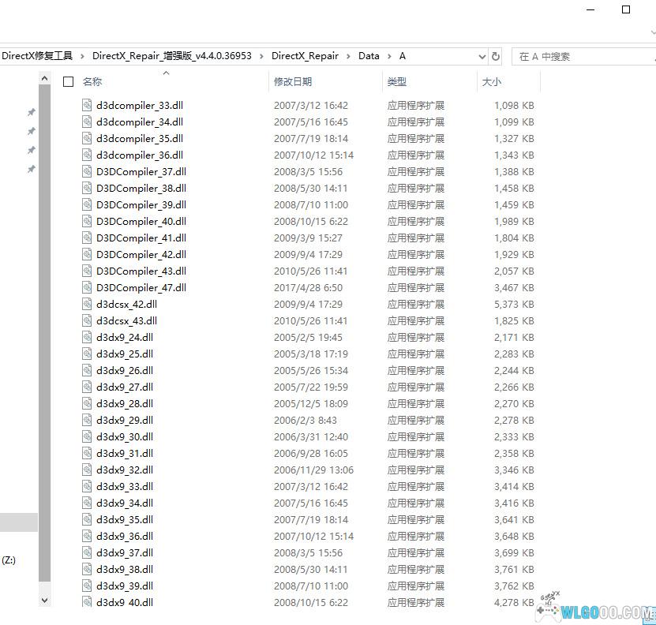This screenshot has height=625, width=656.
Task: Click the d3dcompiler_36.dll file icon
Action: pyautogui.click(x=86, y=155)
